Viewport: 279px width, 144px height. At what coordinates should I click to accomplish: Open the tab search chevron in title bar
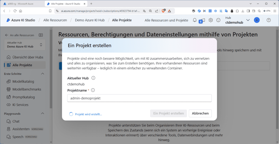coord(251,4)
